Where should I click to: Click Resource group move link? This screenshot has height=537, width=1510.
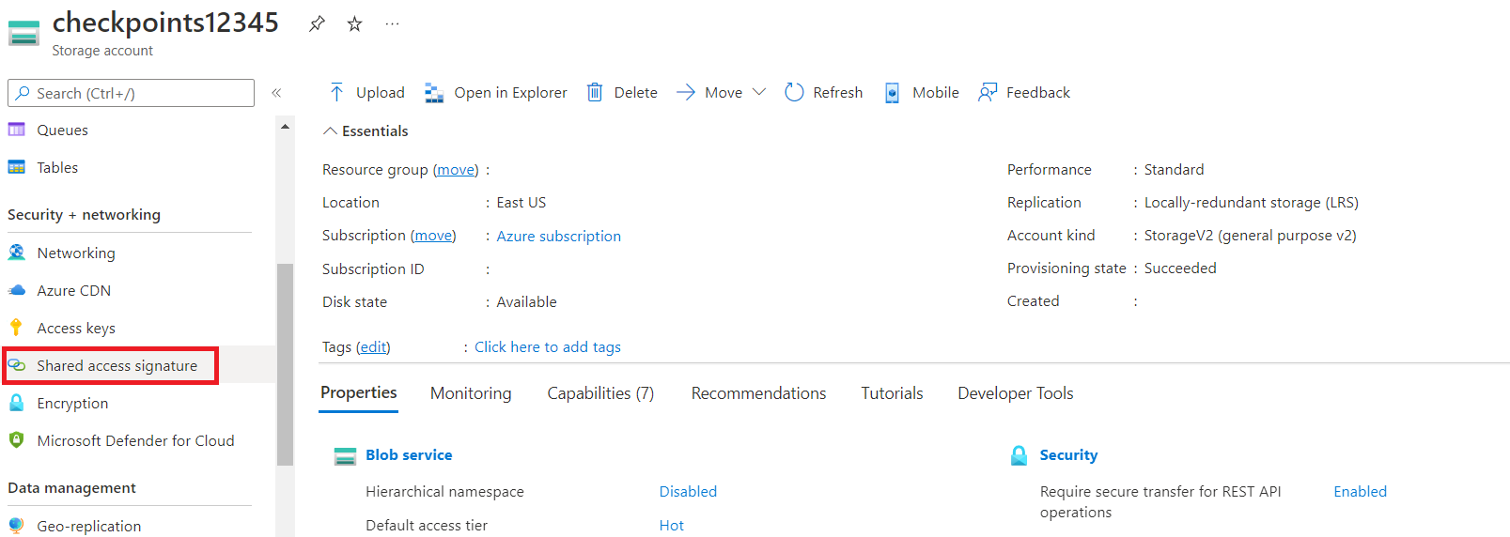(x=456, y=170)
